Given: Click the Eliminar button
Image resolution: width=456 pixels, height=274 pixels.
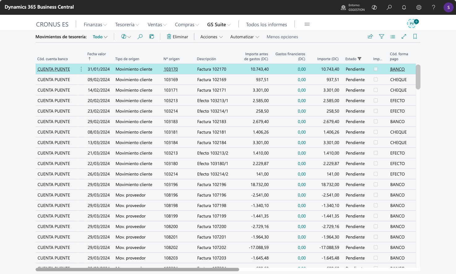Looking at the screenshot, I should click(177, 37).
